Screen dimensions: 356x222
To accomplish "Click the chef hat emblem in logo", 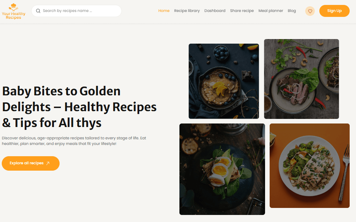I will [x=14, y=7].
